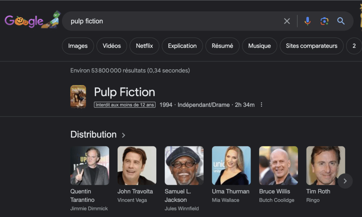
Task: Click the Bruce Willis name link
Action: pyautogui.click(x=274, y=191)
